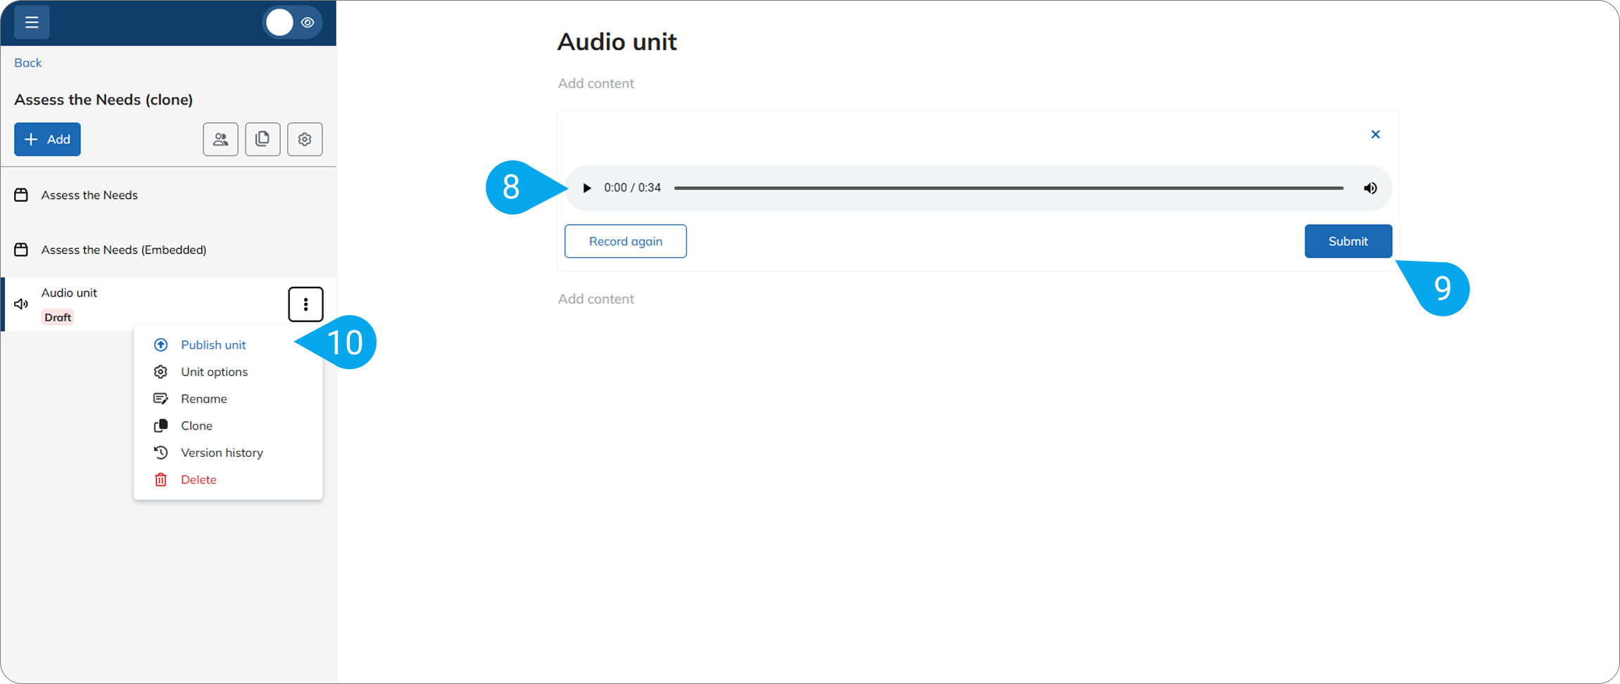Screen dimensions: 1620x684
Task: Click the clone course copy icon
Action: click(x=262, y=139)
